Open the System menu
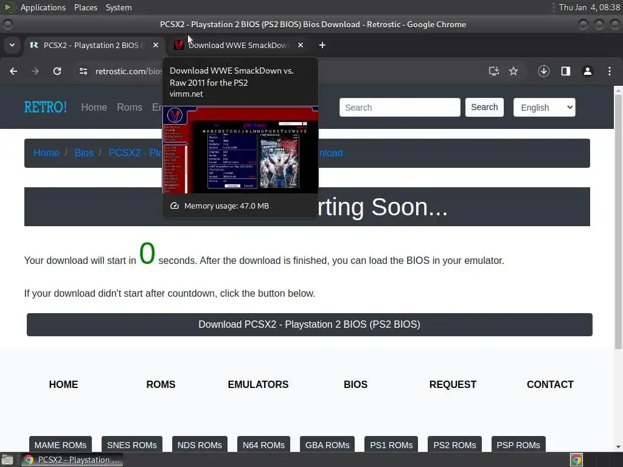The height and width of the screenshot is (467, 623). 119,7
